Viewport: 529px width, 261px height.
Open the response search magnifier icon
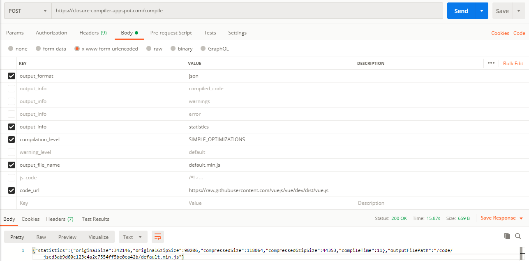(x=518, y=236)
